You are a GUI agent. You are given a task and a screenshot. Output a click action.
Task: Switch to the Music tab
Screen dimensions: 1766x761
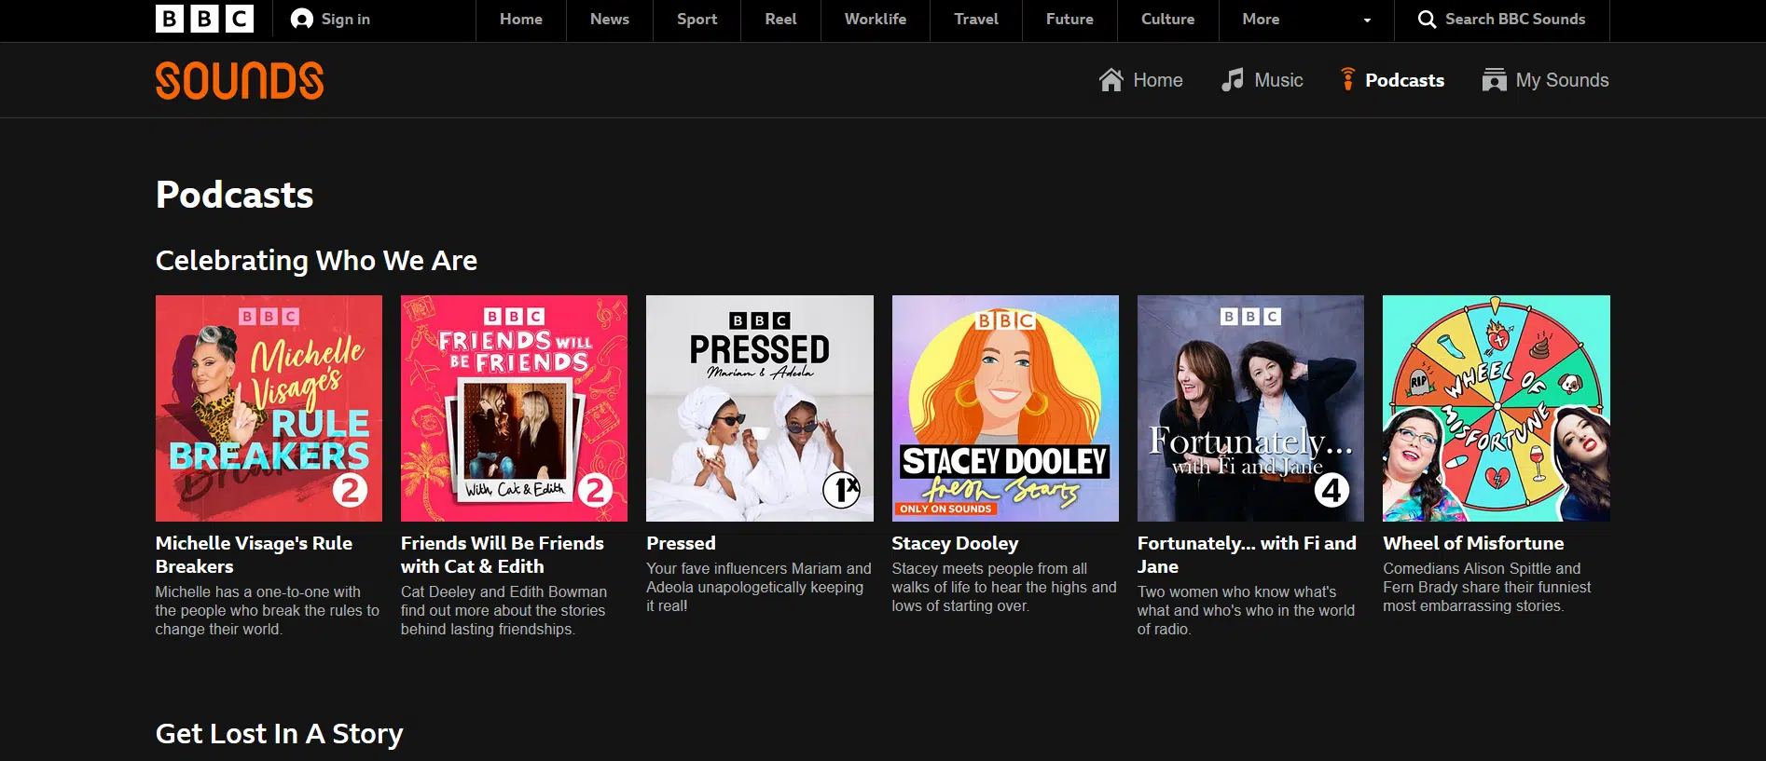[1262, 80]
